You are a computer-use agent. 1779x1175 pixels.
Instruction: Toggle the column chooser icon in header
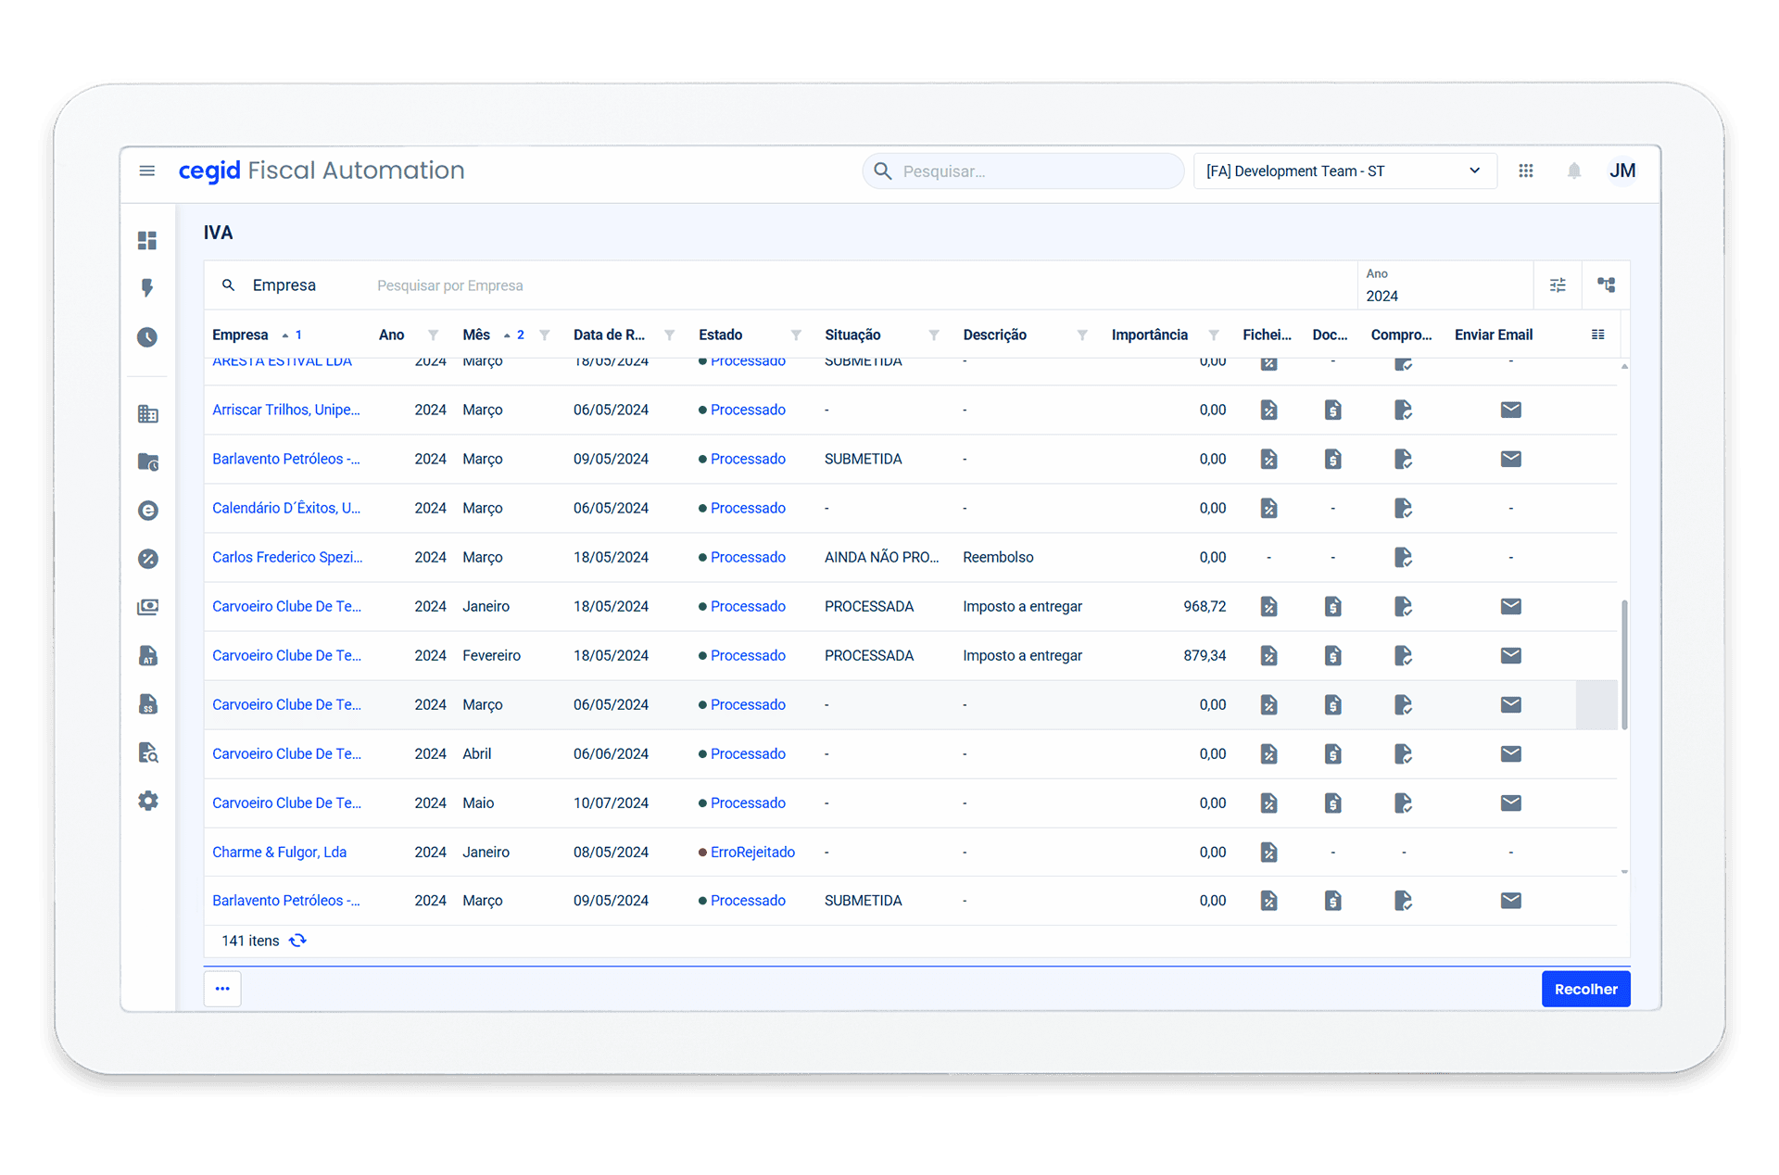click(x=1597, y=335)
